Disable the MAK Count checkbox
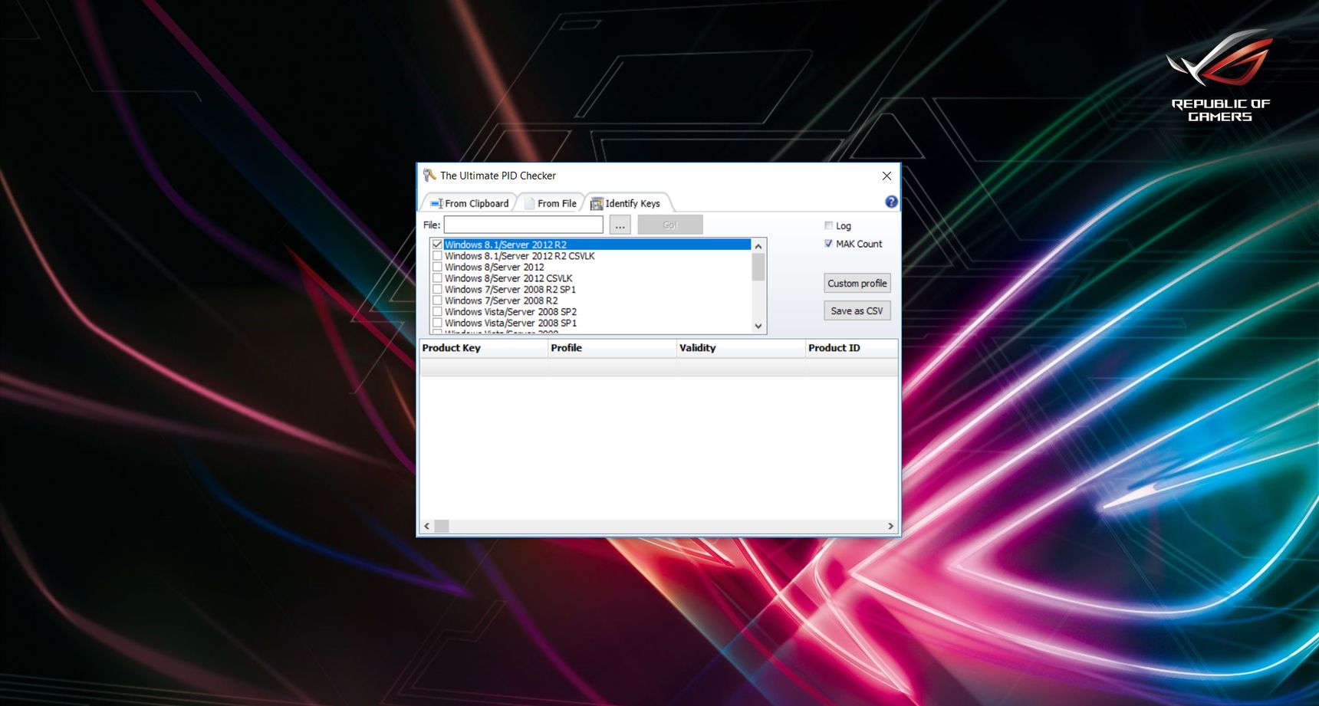Image resolution: width=1319 pixels, height=706 pixels. click(x=828, y=244)
